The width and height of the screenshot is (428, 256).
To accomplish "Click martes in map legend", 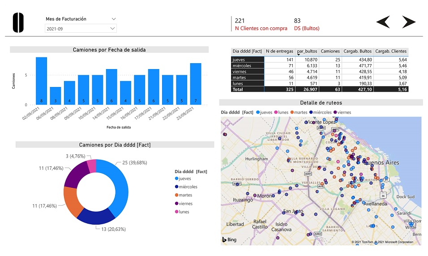I will (299, 112).
